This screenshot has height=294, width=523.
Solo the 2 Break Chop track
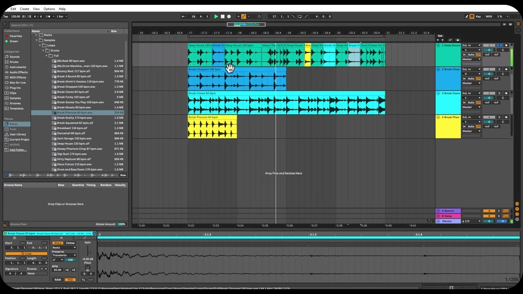pos(499,69)
